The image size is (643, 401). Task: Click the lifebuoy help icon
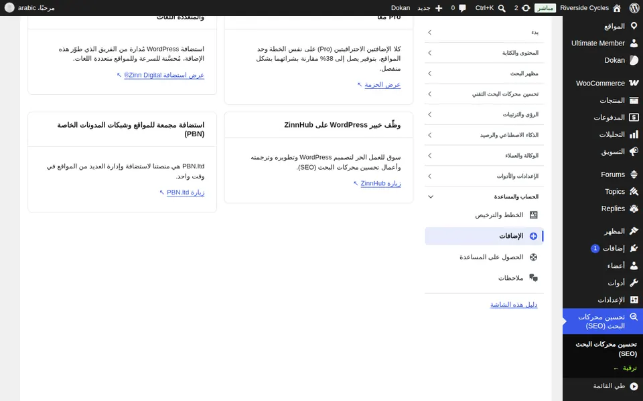coord(534,257)
